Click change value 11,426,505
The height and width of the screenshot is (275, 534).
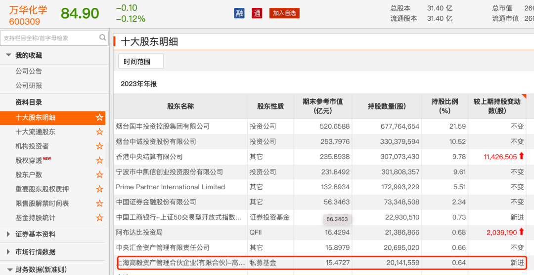(500, 157)
